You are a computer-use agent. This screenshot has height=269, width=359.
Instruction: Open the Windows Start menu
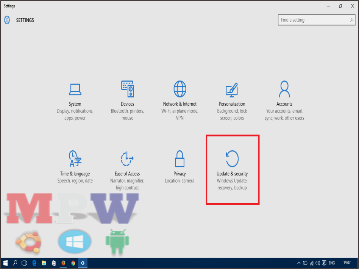5,263
